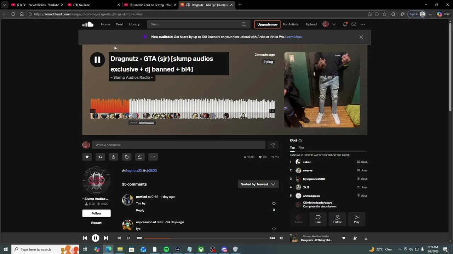Share the track via the share icon

(113, 157)
